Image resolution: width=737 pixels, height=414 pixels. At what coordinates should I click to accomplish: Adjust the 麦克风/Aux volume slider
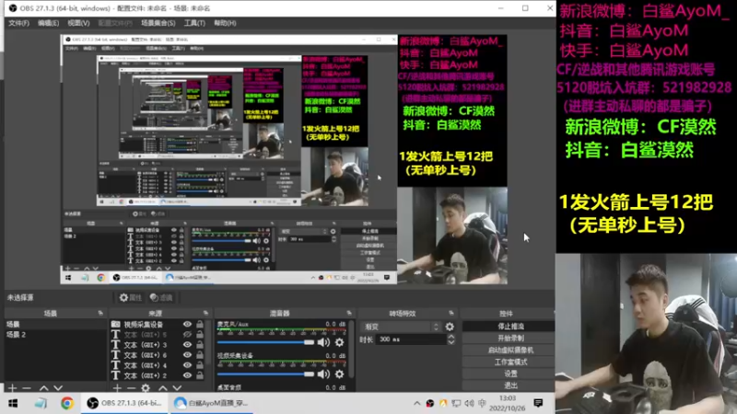pos(265,342)
